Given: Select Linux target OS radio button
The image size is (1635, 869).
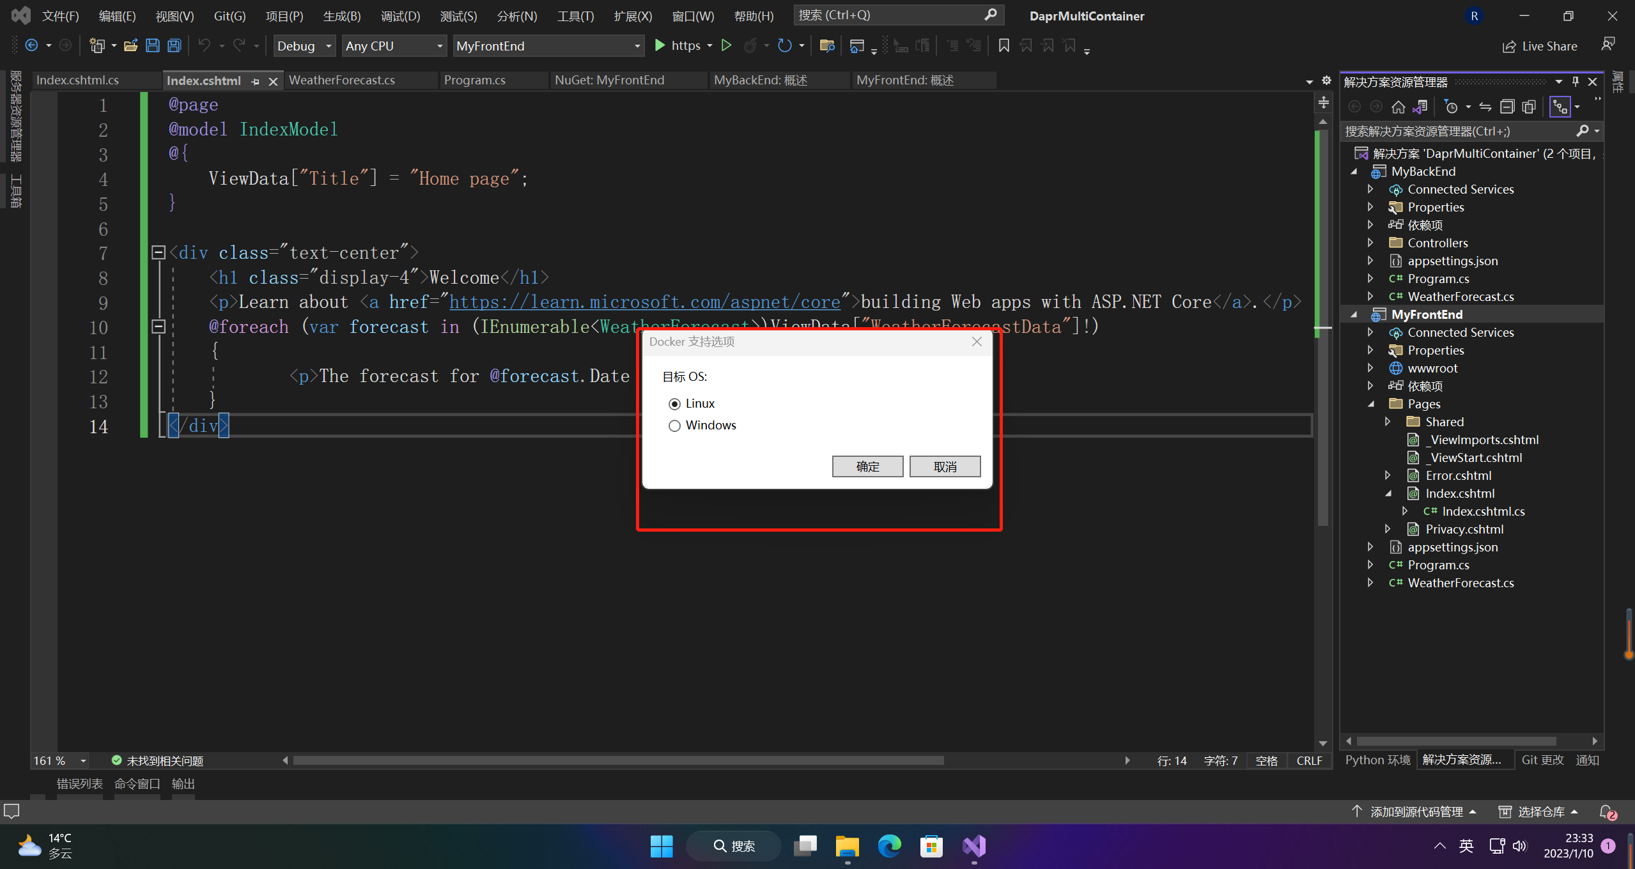Looking at the screenshot, I should 674,403.
